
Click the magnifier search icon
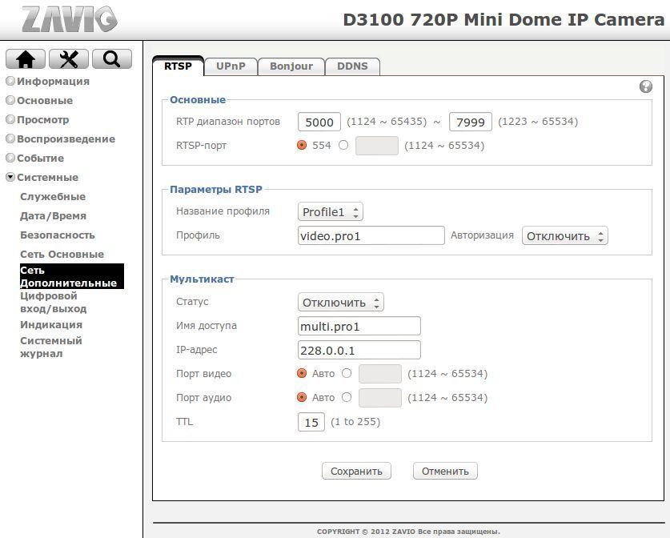(112, 59)
